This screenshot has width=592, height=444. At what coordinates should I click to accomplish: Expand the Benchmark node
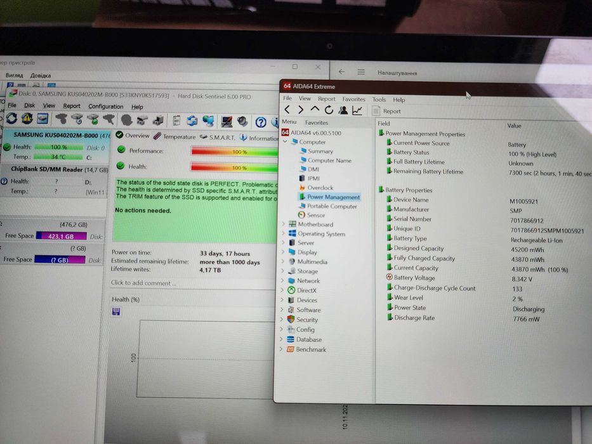pyautogui.click(x=281, y=349)
